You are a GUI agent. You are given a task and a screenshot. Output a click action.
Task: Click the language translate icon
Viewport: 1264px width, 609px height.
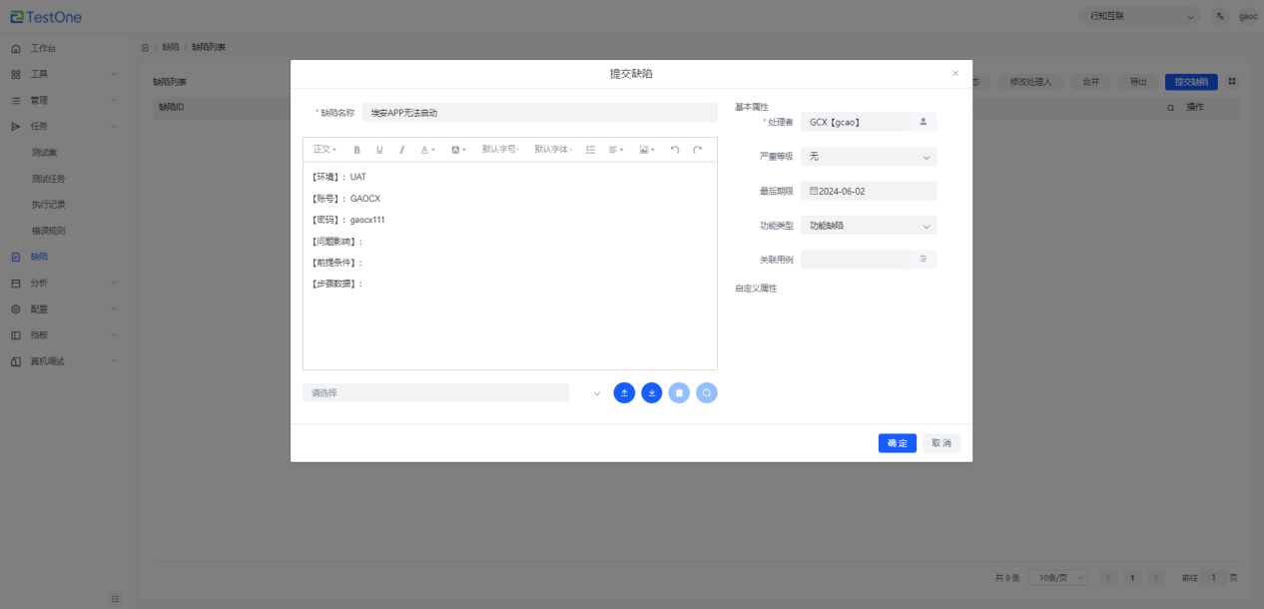(1220, 17)
